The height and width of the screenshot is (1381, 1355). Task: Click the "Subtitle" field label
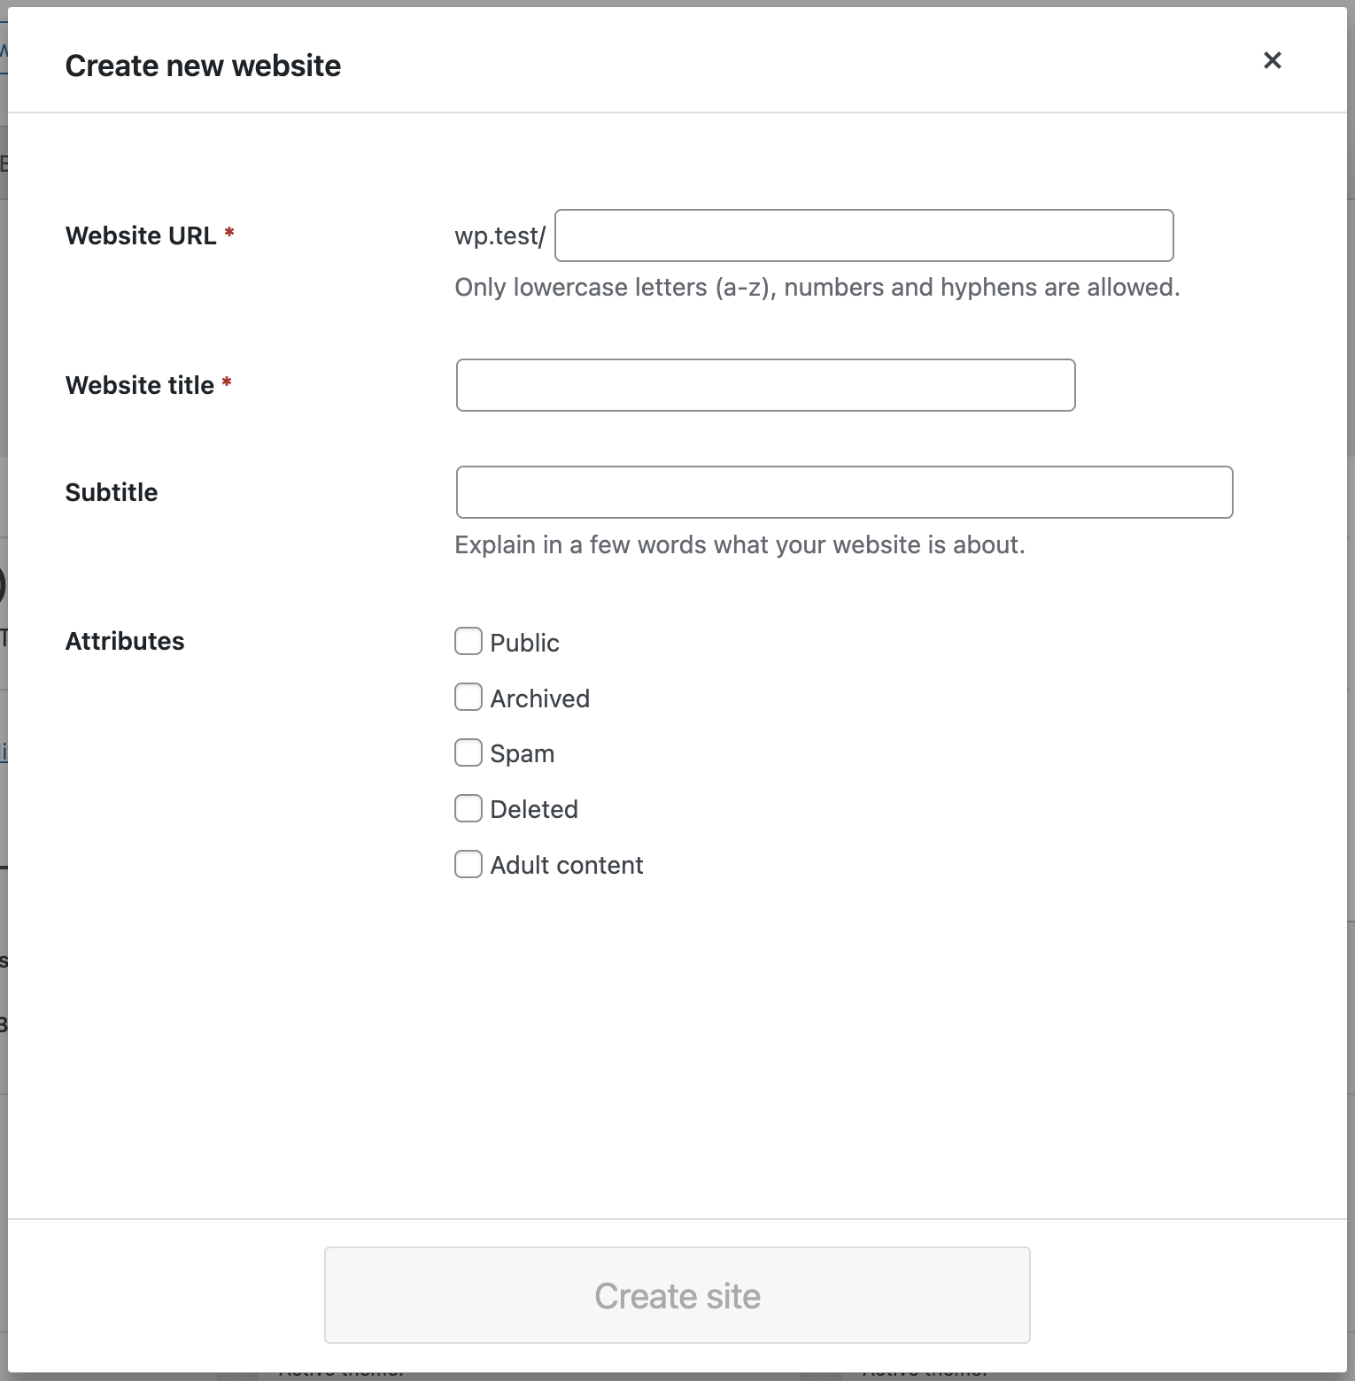(x=112, y=492)
